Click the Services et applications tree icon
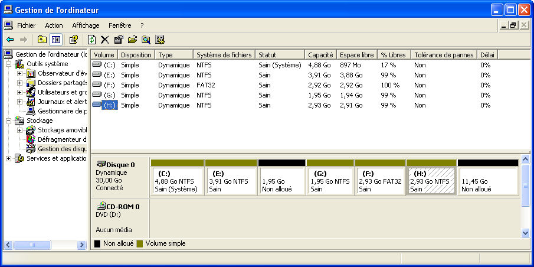Viewport: 534px width, 267px height. 20,158
